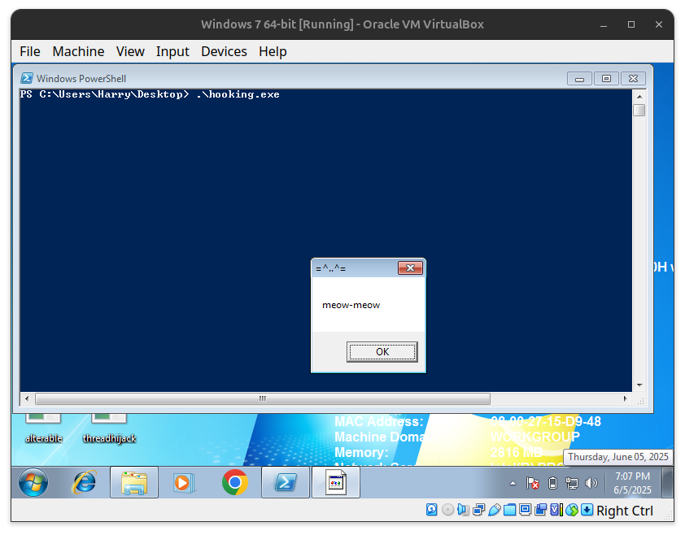
Task: Launch Google Chrome from the taskbar
Action: [234, 482]
